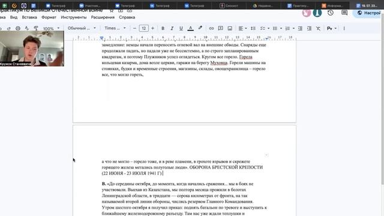Click bold letter В. starting paragraph
The width and height of the screenshot is (384, 216).
[x=104, y=184]
